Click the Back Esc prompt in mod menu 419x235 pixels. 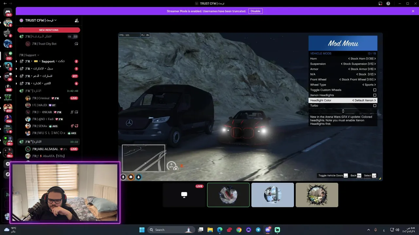[x=356, y=176]
